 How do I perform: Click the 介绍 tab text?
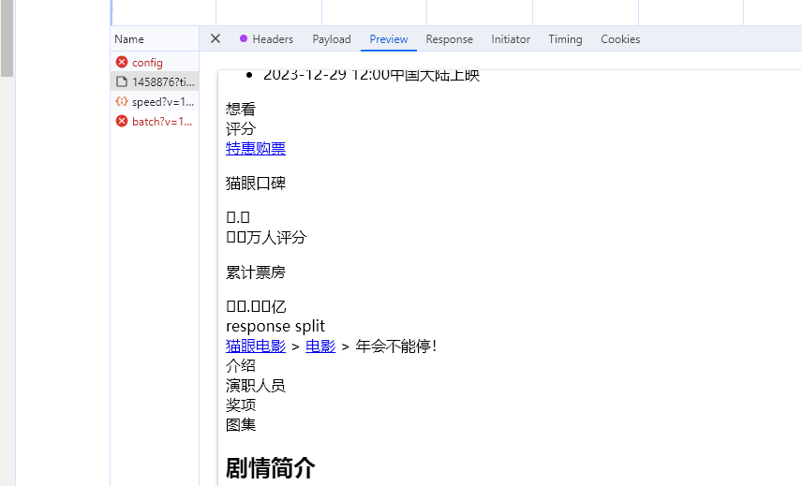(241, 366)
